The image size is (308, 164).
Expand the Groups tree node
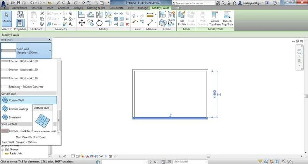click(x=3, y=150)
